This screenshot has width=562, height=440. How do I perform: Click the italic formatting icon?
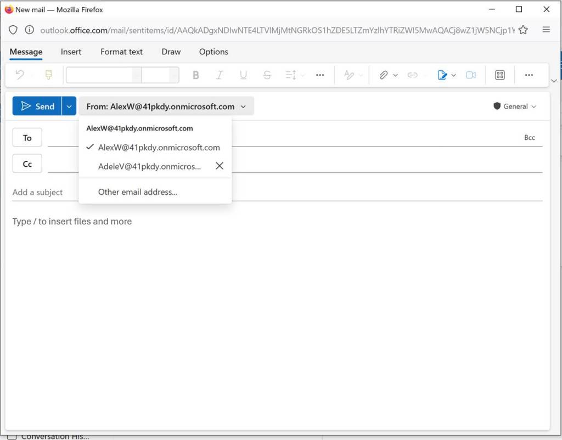click(x=220, y=75)
